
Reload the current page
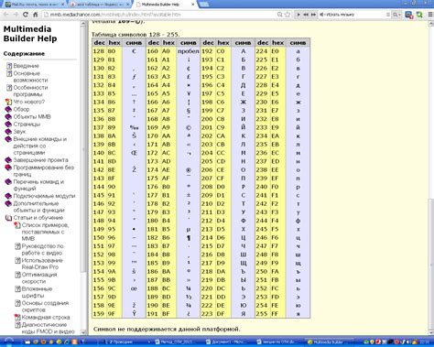coord(26,15)
